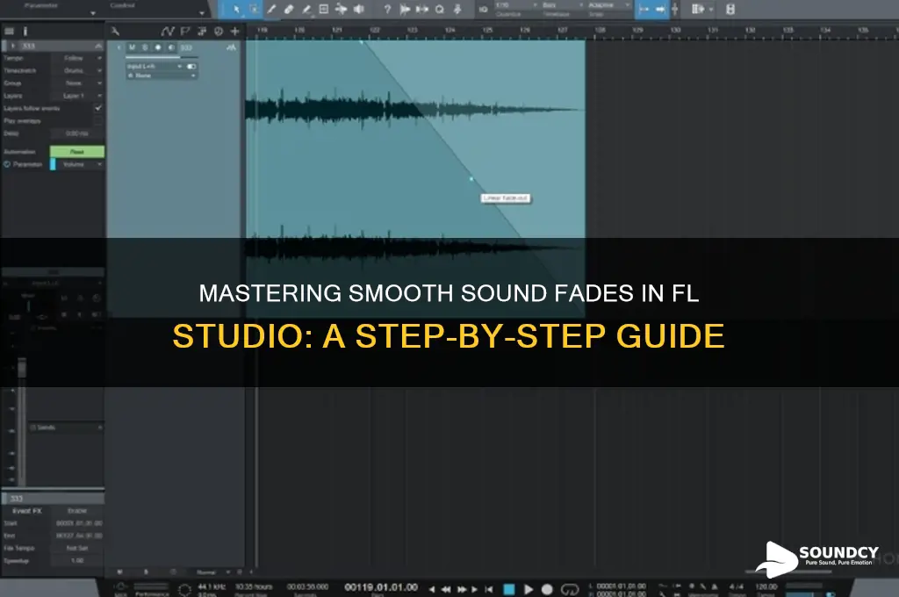The width and height of the screenshot is (899, 597).
Task: Click the fade curve handle on event
Action: [471, 179]
